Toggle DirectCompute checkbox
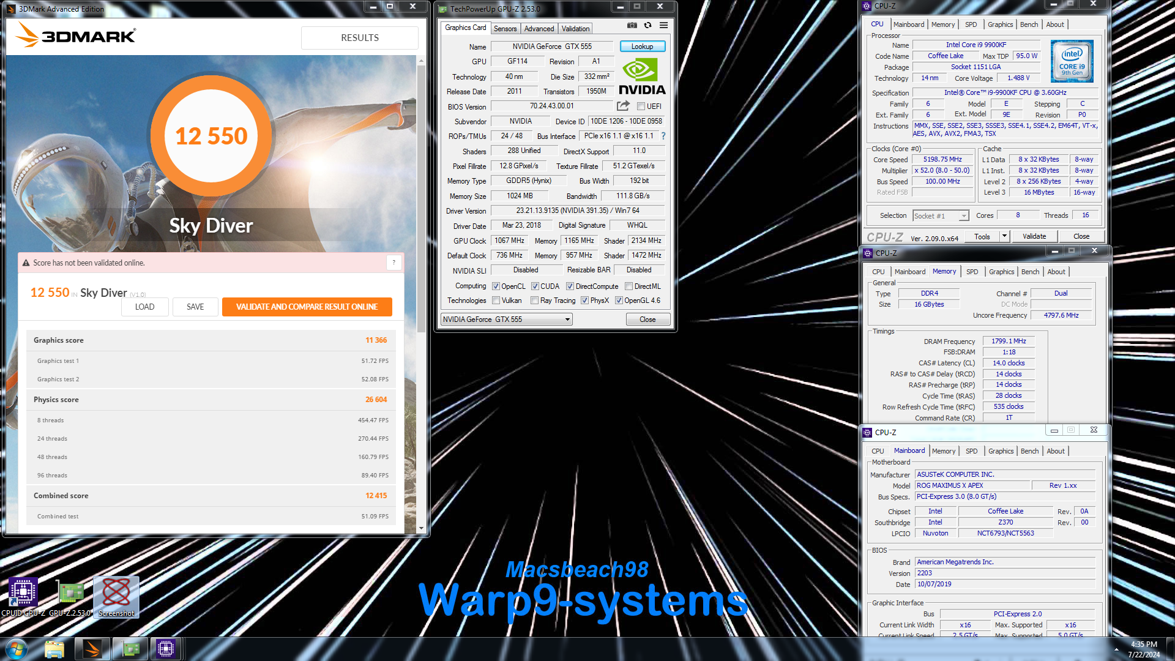The width and height of the screenshot is (1175, 661). pyautogui.click(x=570, y=286)
